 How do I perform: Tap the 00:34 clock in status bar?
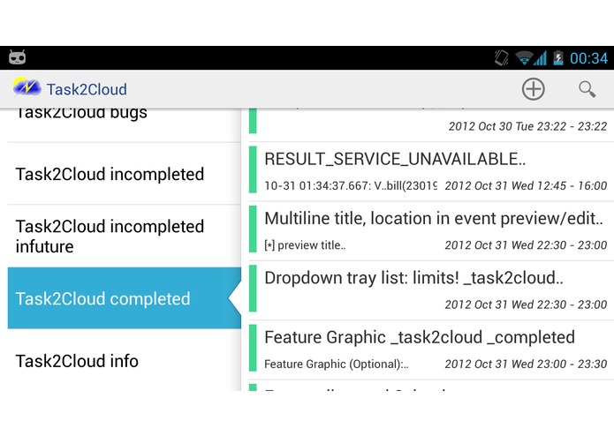588,58
